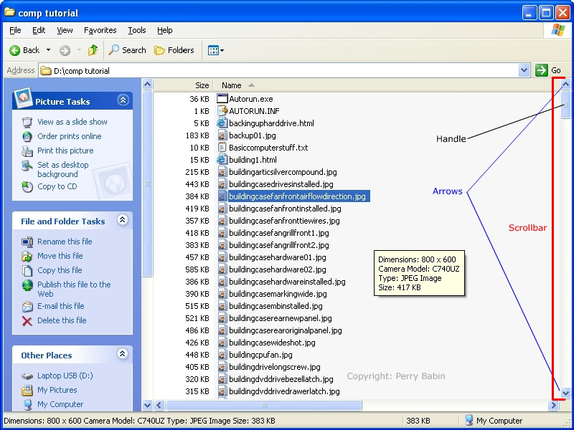Click the task pane scrollbar up arrow
The width and height of the screenshot is (574, 430).
pyautogui.click(x=147, y=85)
